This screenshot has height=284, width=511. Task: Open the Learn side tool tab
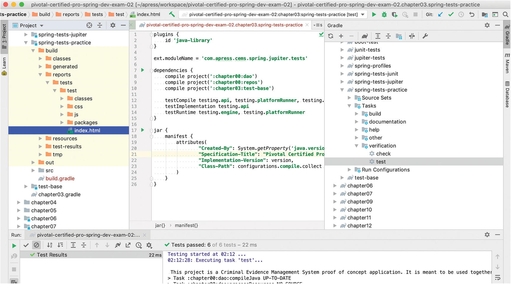(4, 67)
